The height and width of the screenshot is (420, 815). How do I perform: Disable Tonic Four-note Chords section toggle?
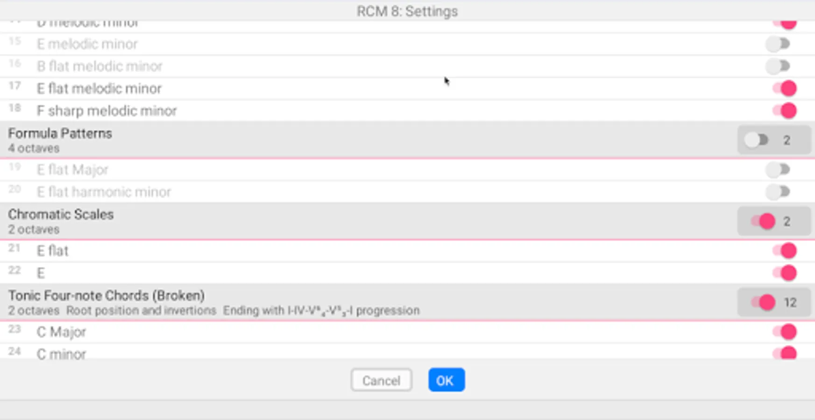[x=763, y=302]
